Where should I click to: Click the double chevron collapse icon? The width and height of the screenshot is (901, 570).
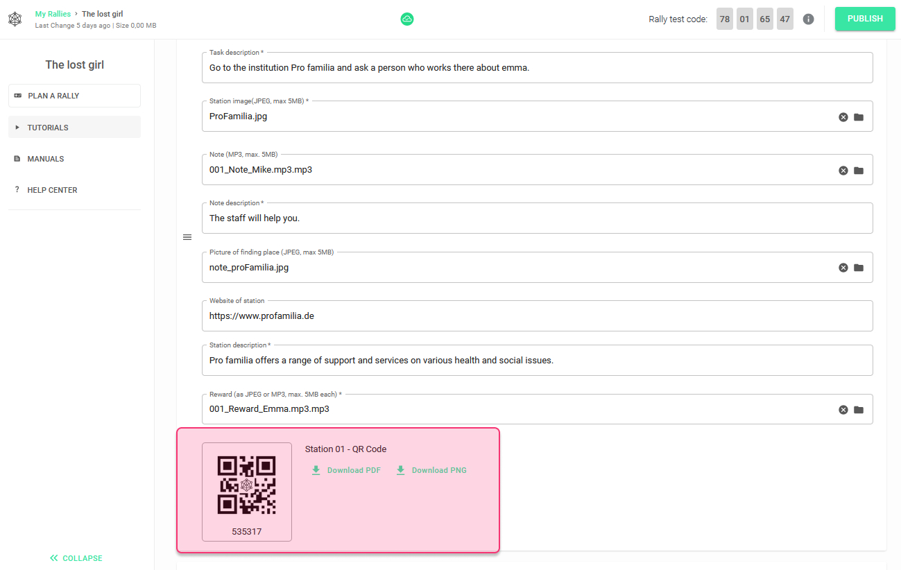(54, 558)
